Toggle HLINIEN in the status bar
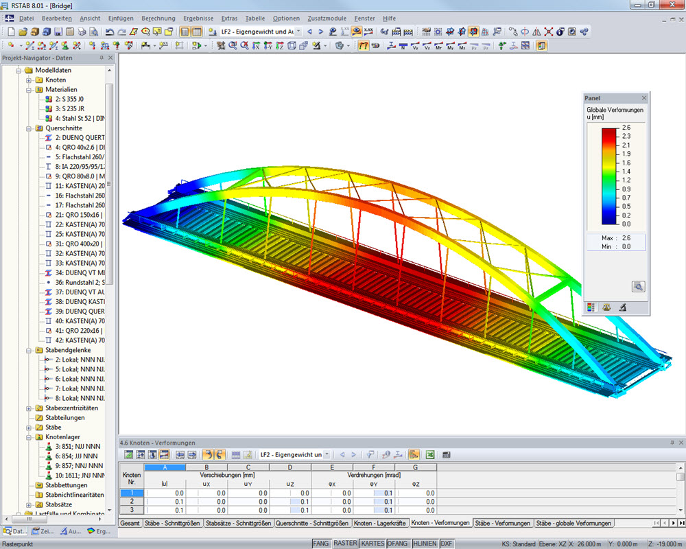 pos(425,542)
